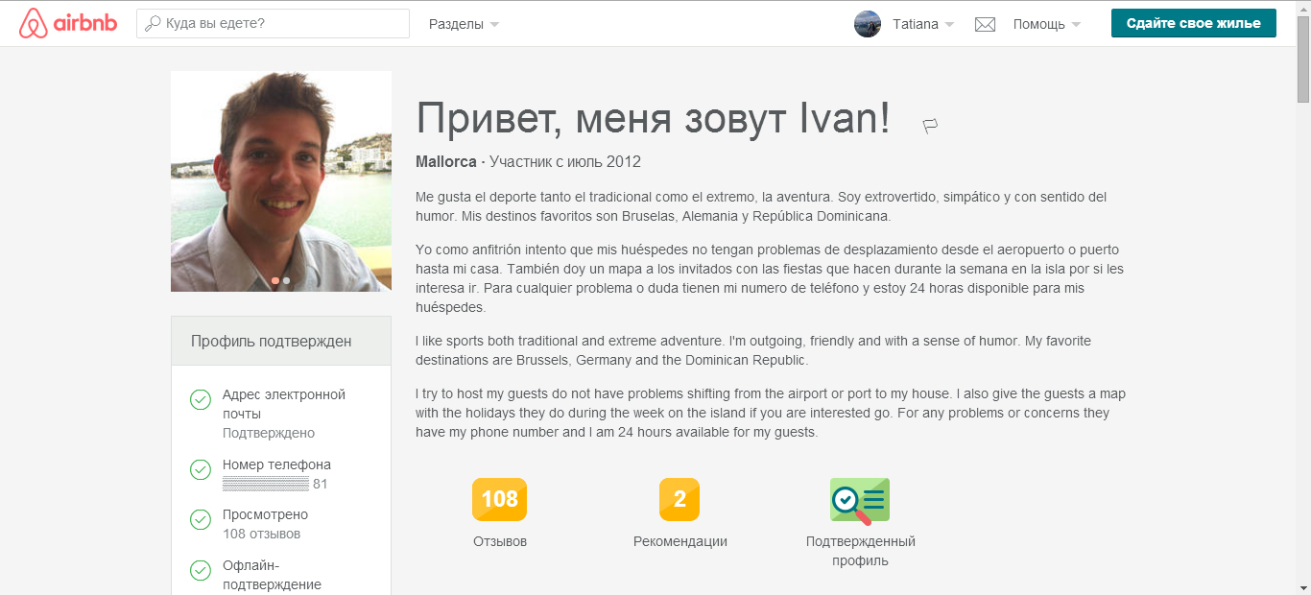Click the "108 отзывов" text
The height and width of the screenshot is (595, 1311).
tap(261, 534)
